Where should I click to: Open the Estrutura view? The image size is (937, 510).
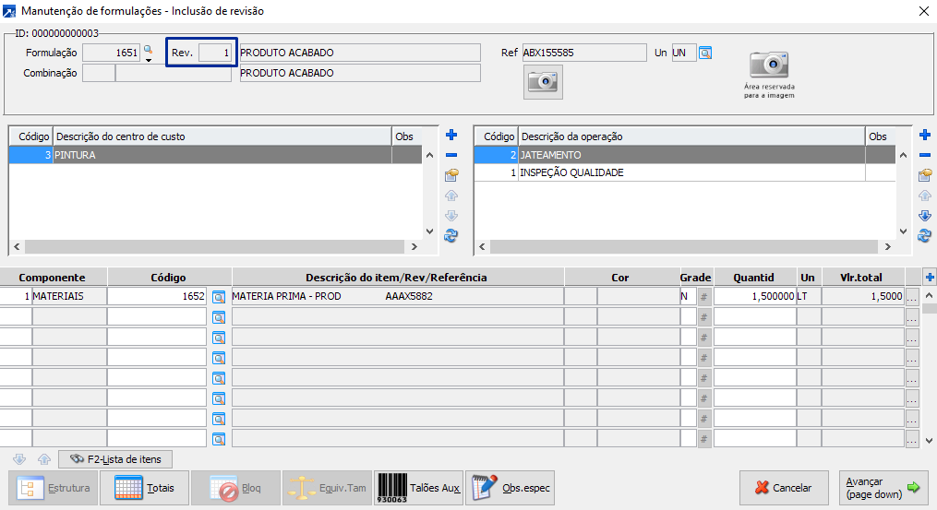(54, 488)
